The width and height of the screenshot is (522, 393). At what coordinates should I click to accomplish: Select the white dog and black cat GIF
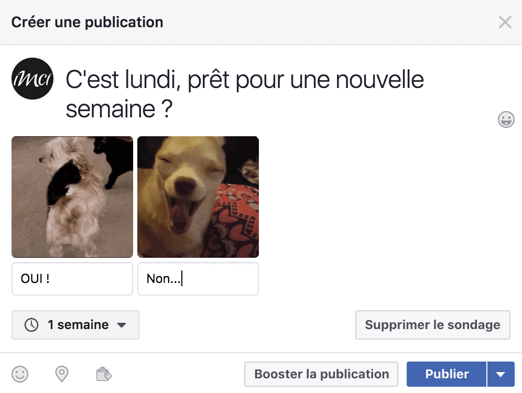(72, 197)
